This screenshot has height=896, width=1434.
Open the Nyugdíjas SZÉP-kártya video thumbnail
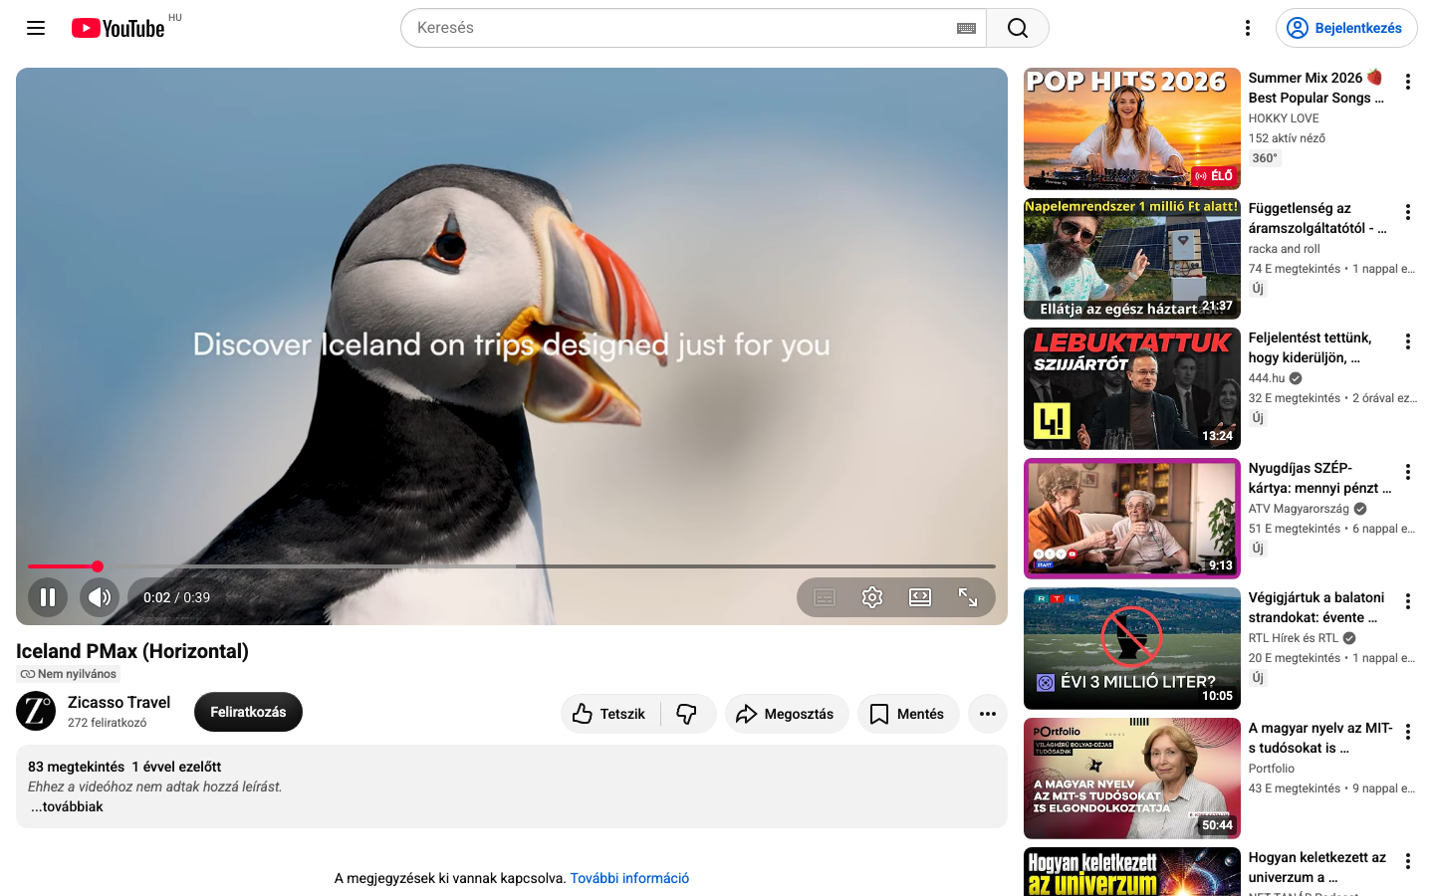coord(1132,519)
